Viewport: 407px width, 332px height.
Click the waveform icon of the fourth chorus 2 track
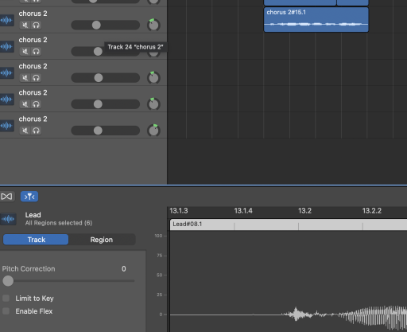coord(6,100)
